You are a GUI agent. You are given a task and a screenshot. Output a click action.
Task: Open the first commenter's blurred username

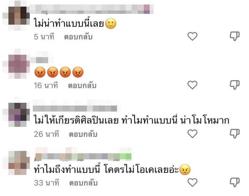tap(92, 9)
